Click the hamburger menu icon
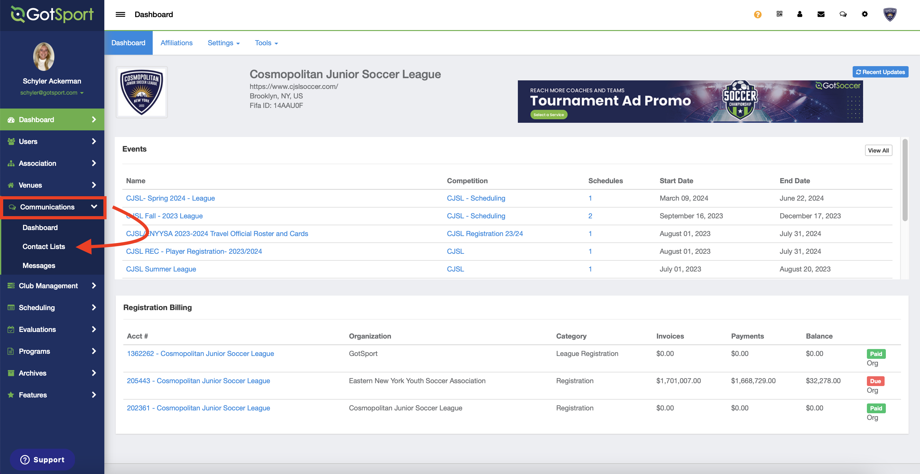This screenshot has width=920, height=474. click(x=120, y=14)
